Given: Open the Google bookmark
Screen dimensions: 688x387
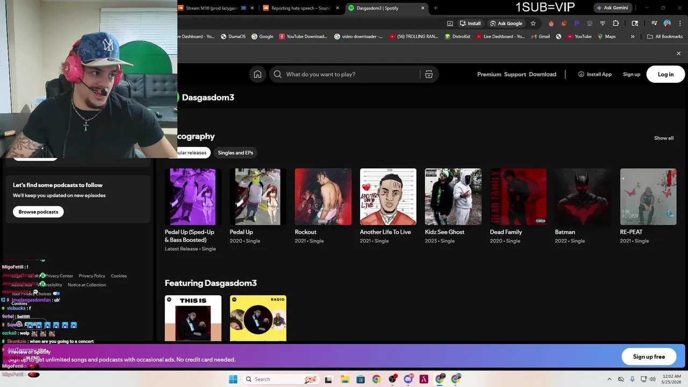Looking at the screenshot, I should pos(262,37).
